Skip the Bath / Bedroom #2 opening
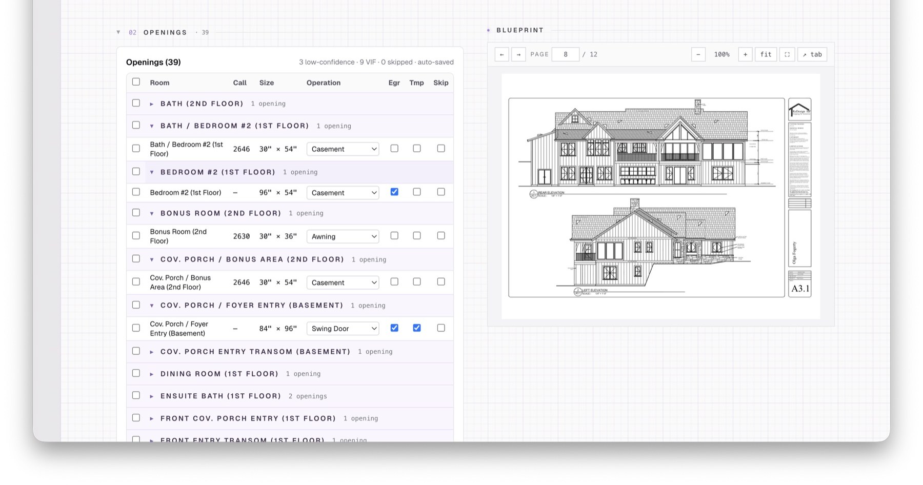 [x=441, y=148]
